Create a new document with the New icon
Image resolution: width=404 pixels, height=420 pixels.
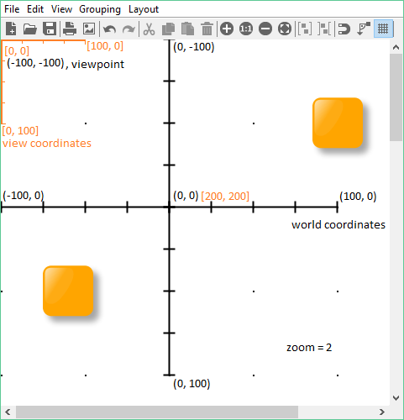click(11, 29)
